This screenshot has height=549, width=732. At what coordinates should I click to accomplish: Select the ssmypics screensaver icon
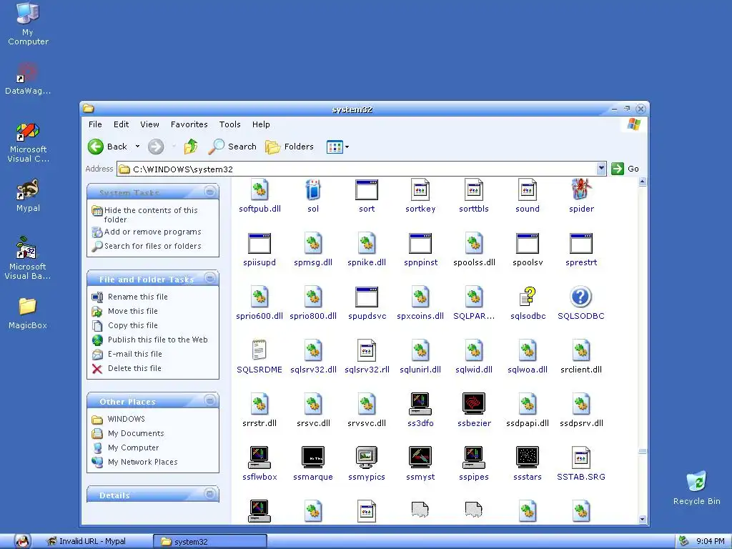click(x=367, y=457)
